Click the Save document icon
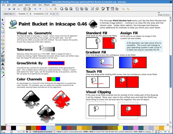Screen dimensions: 173x134 coord(14,9)
